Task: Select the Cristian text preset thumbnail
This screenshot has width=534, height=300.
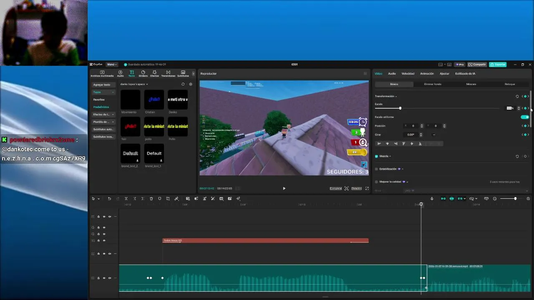Action: 154,100
